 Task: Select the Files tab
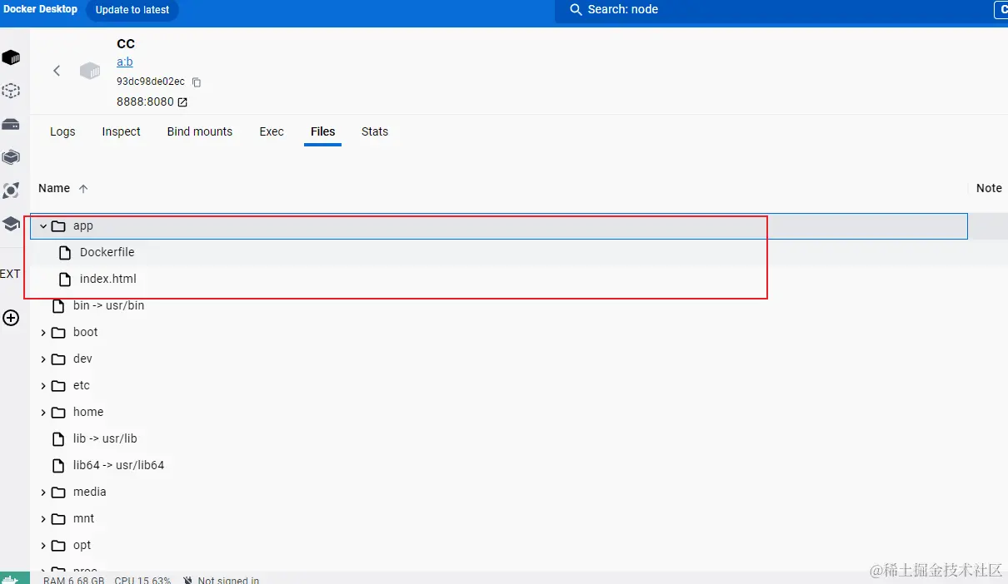(x=322, y=131)
